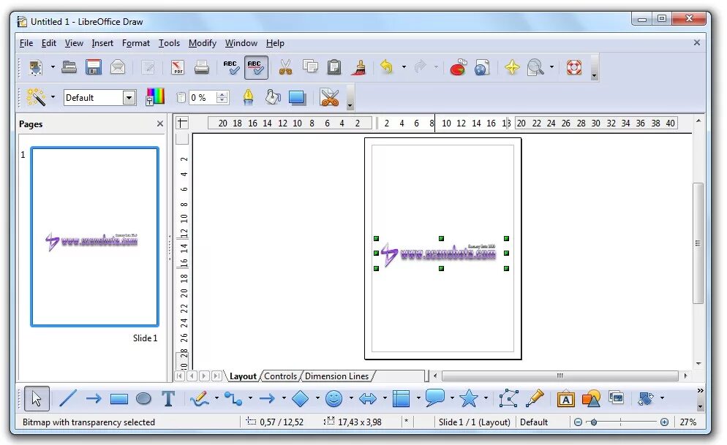Pick the Line drawing tool

pos(68,398)
